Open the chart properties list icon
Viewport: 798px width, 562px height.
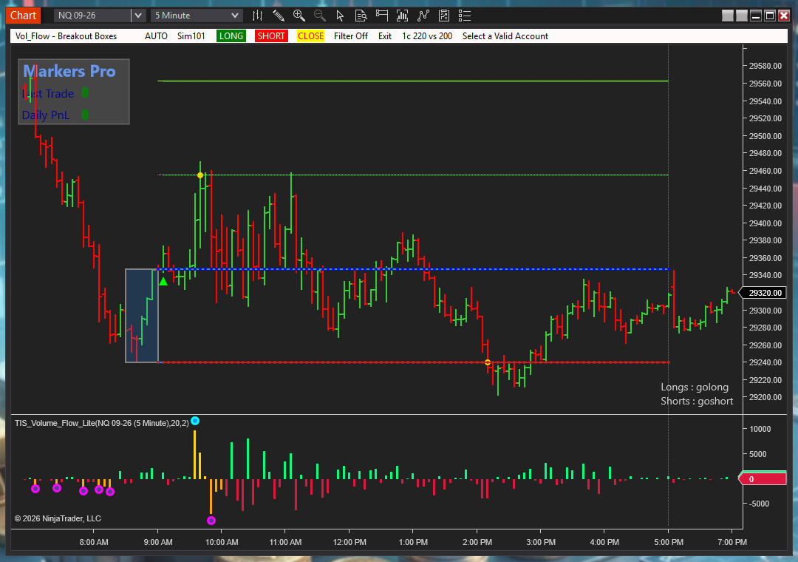tap(465, 16)
